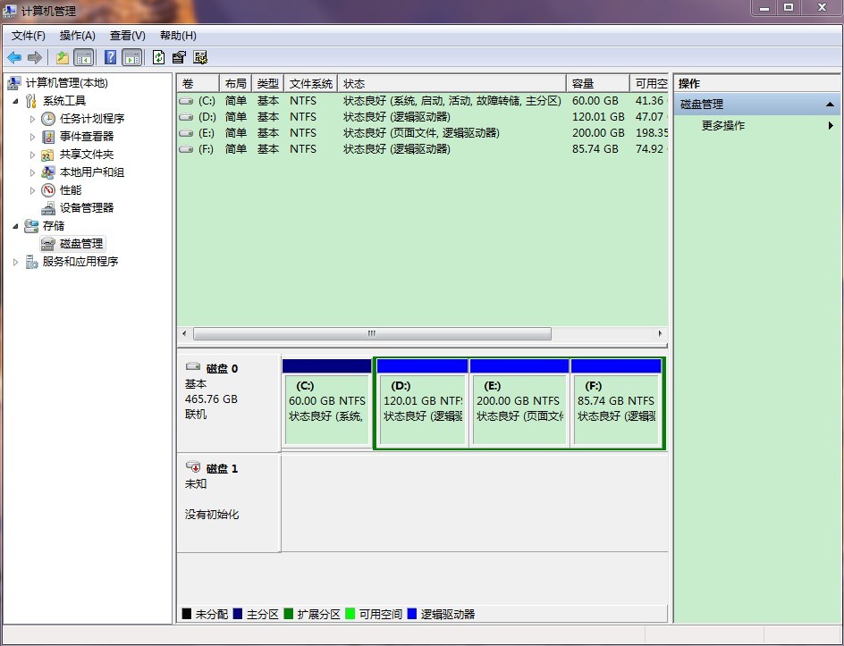This screenshot has height=646, width=844.
Task: Open 设备管理器 from the tree
Action: (87, 207)
